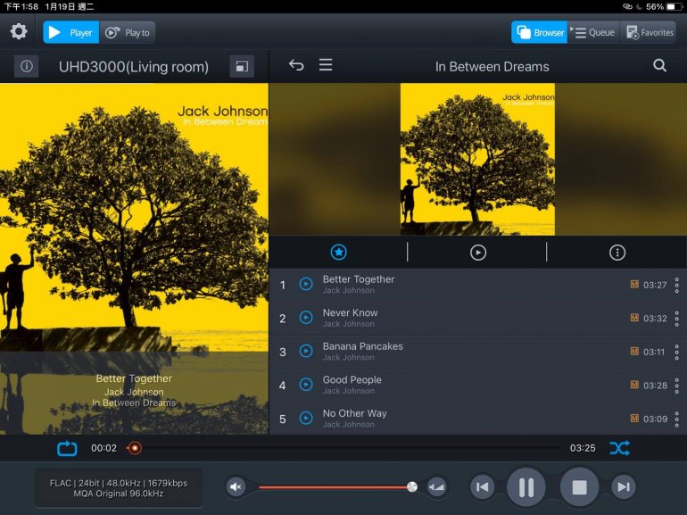The image size is (687, 515).
Task: Play the whole album with the circle play icon
Action: tap(478, 253)
